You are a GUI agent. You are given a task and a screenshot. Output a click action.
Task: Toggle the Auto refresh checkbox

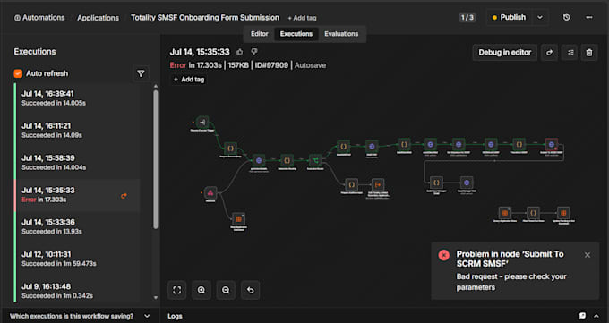(18, 73)
